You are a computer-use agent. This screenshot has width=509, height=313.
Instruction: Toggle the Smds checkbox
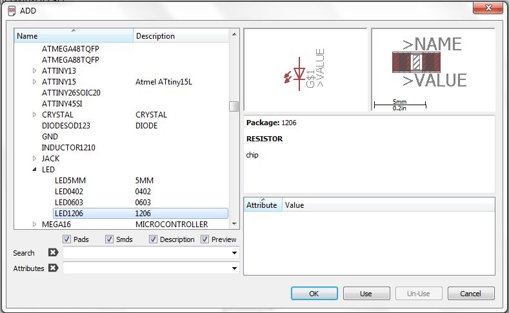tap(109, 239)
